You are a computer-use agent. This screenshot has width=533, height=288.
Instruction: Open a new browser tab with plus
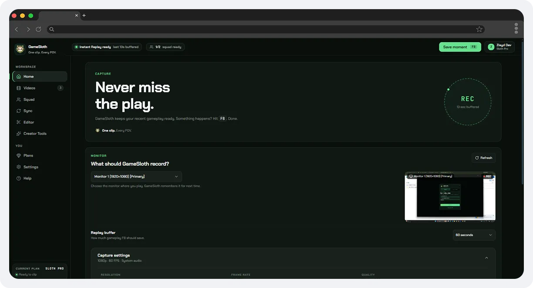pos(84,16)
